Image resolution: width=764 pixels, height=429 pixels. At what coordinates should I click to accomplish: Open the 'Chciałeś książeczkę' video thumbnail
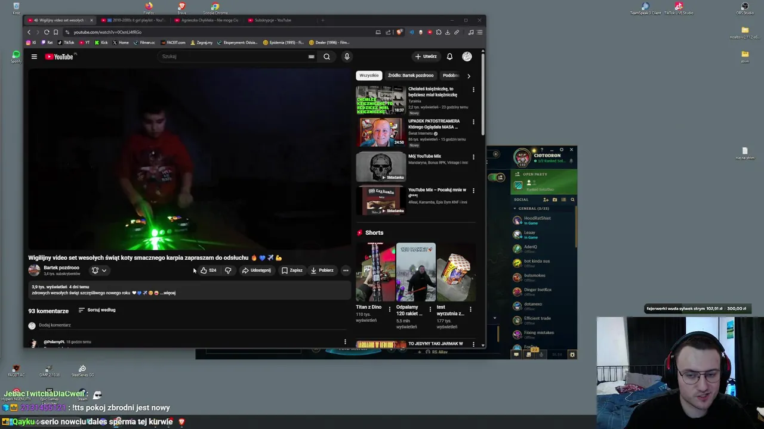coord(381,100)
